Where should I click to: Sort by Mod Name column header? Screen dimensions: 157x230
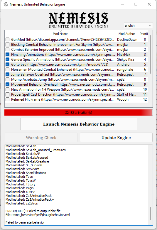click(x=60, y=33)
